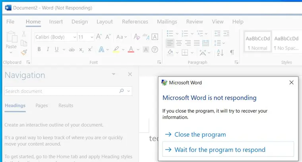Apply red font color

[131, 50]
